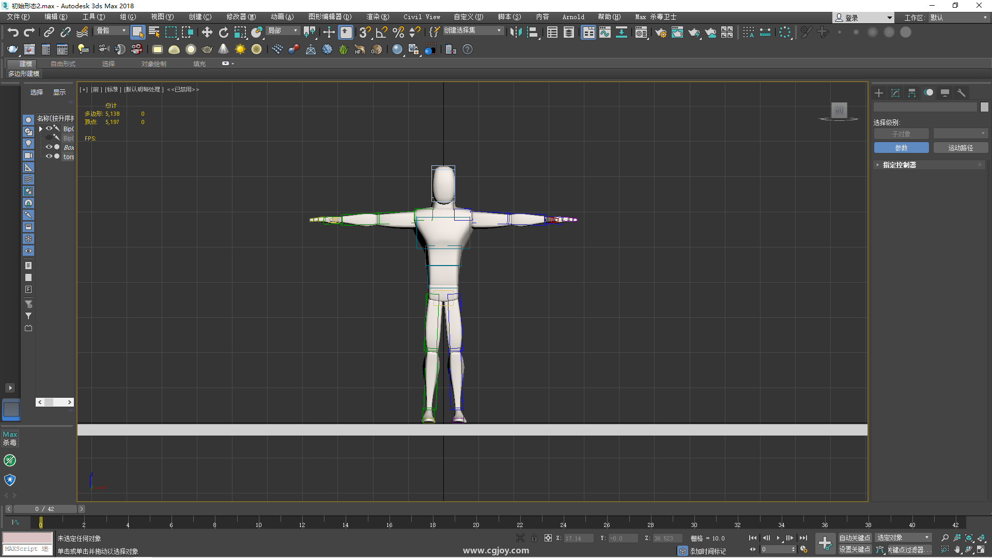Screen dimensions: 992x558
Task: Click the Mirror tool icon
Action: click(x=515, y=33)
